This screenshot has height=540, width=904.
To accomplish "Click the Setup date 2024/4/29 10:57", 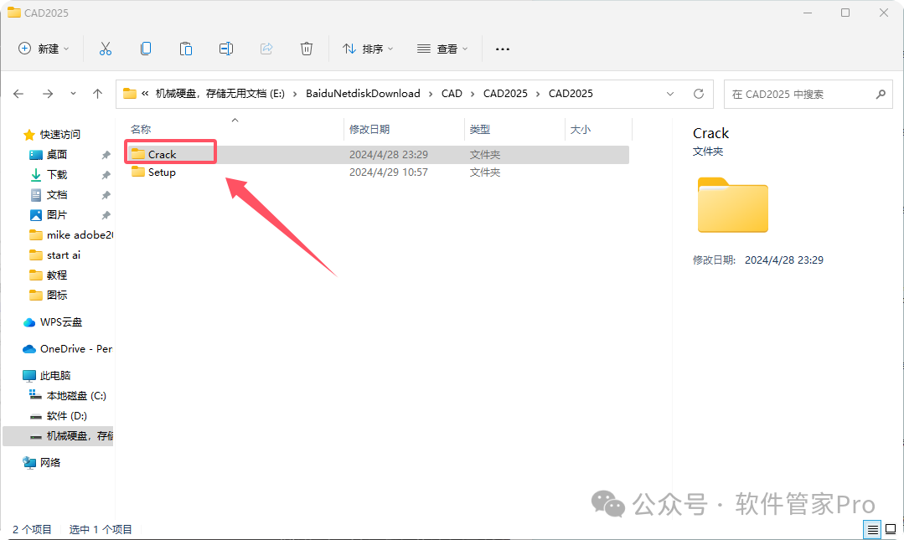I will tap(389, 172).
